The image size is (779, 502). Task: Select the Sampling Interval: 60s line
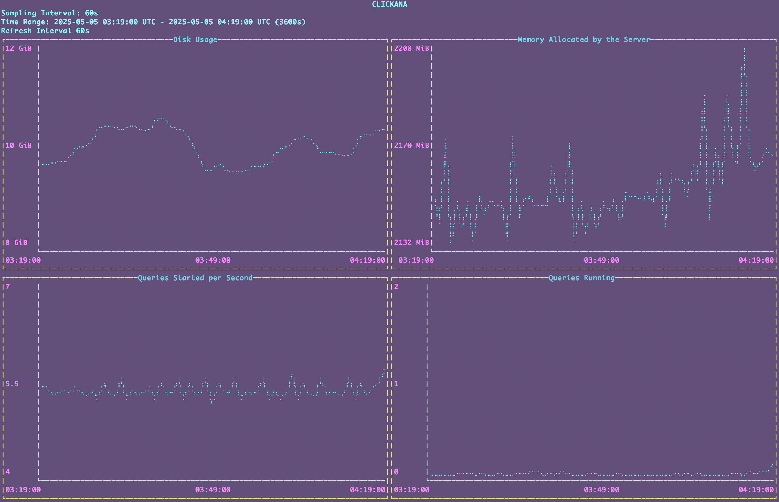[x=50, y=13]
